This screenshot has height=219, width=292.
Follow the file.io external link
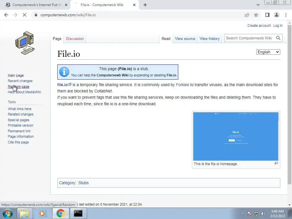point(62,85)
